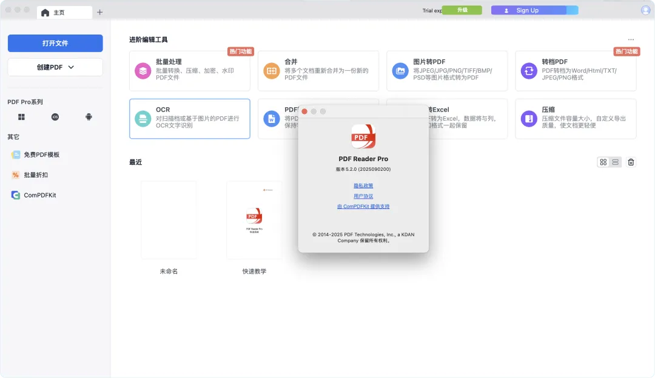The height and width of the screenshot is (378, 655).
Task: Open Android version in PDF Pro series
Action: (89, 118)
